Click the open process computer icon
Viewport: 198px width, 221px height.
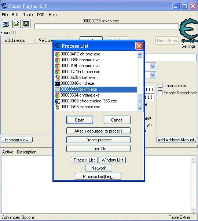(x=6, y=24)
